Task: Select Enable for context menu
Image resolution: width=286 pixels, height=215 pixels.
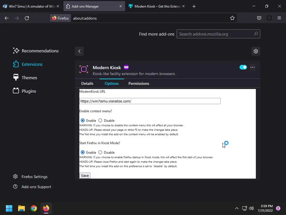Action: 83,120
